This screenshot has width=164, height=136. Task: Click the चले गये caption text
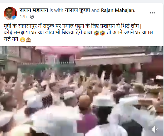coord(11,39)
